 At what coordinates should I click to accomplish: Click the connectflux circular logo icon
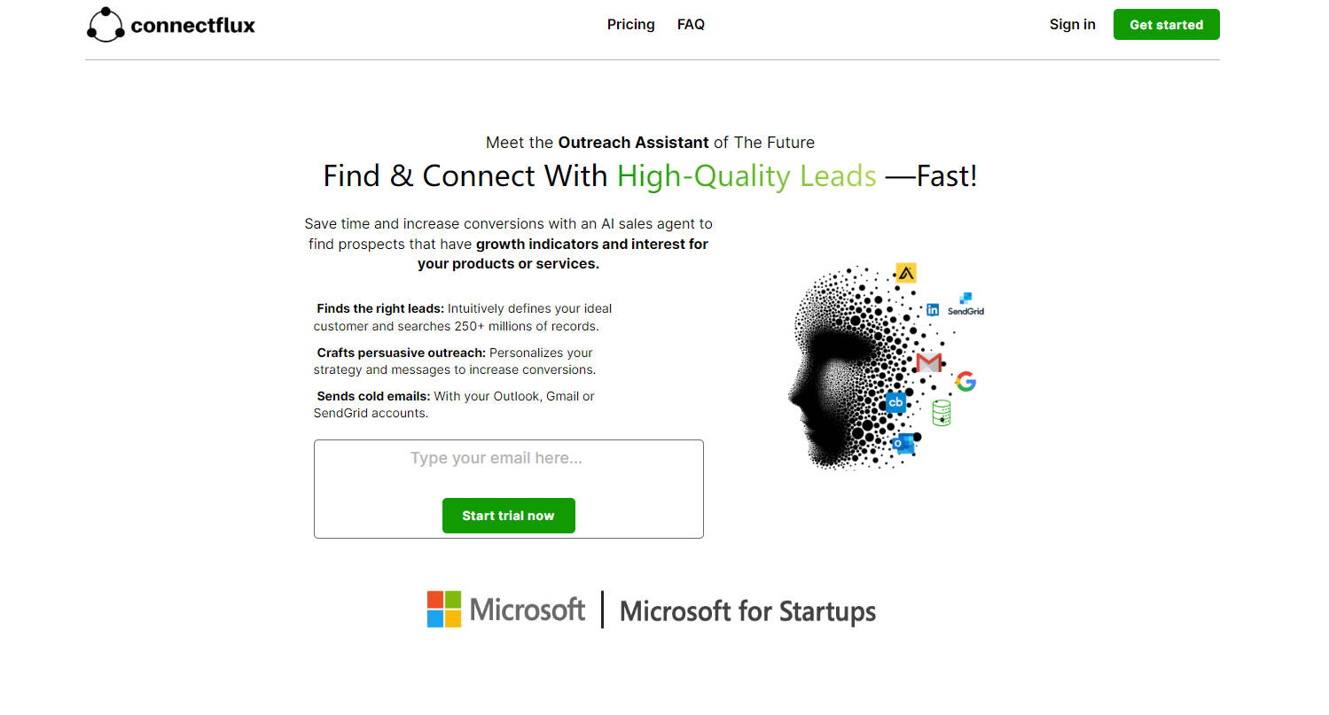(106, 25)
